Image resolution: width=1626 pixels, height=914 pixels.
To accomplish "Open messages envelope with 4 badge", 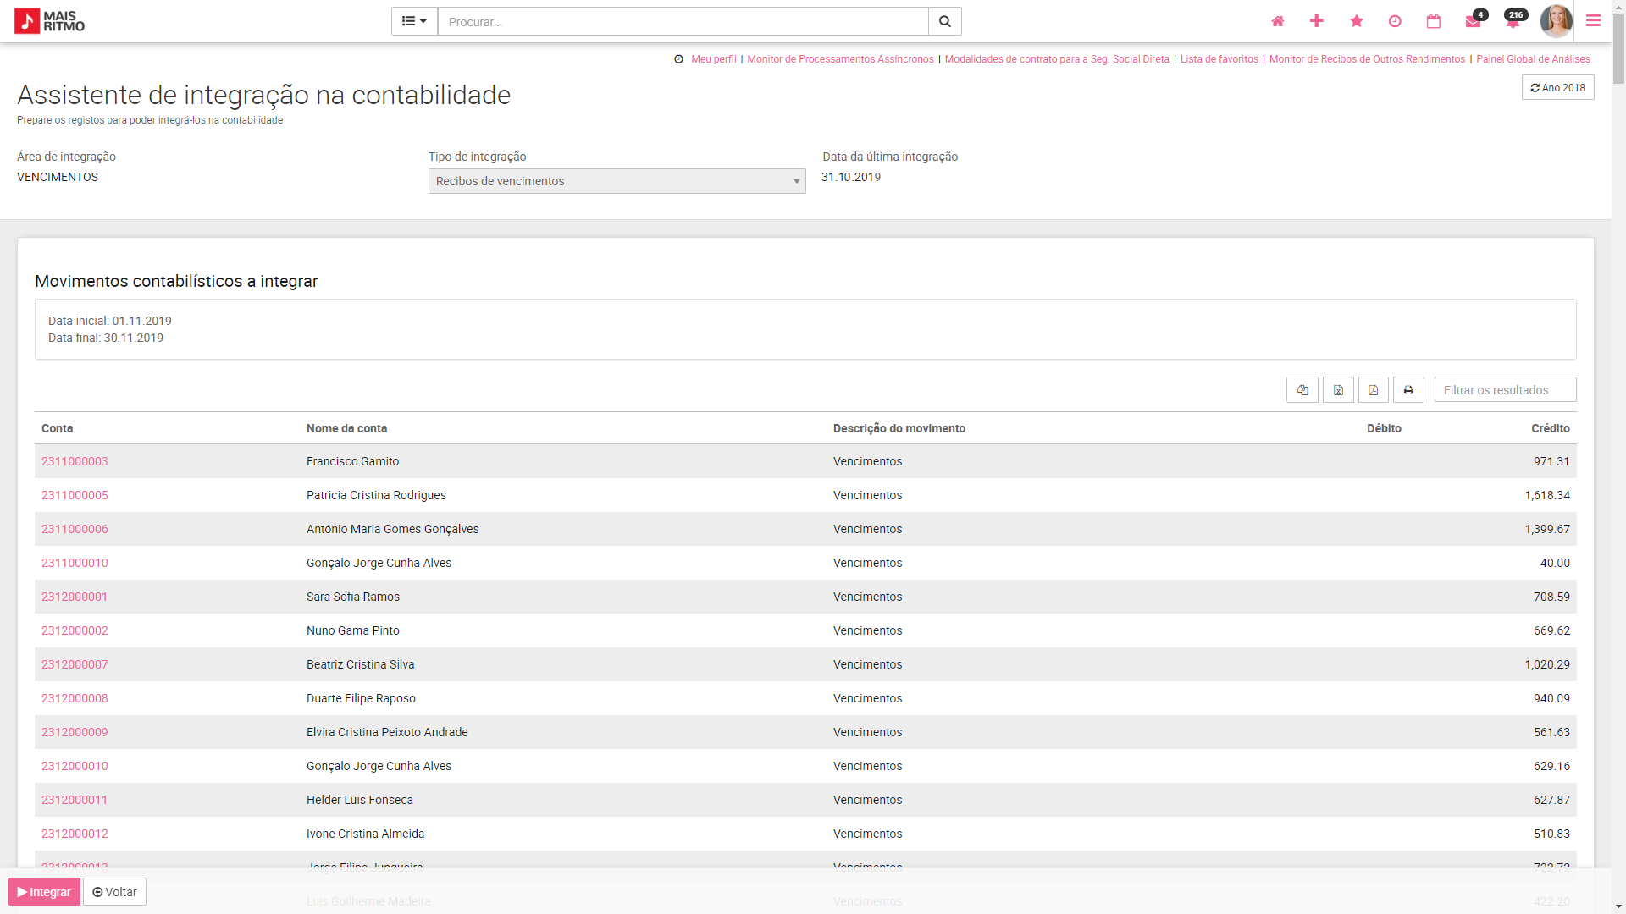I will point(1474,21).
